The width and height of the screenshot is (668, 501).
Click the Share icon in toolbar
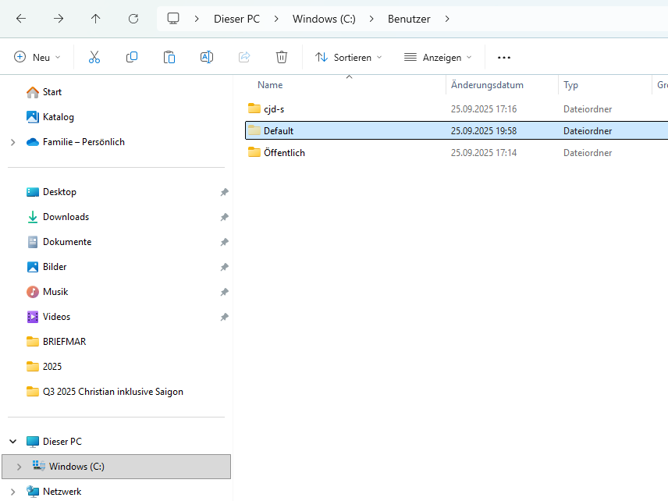click(244, 57)
